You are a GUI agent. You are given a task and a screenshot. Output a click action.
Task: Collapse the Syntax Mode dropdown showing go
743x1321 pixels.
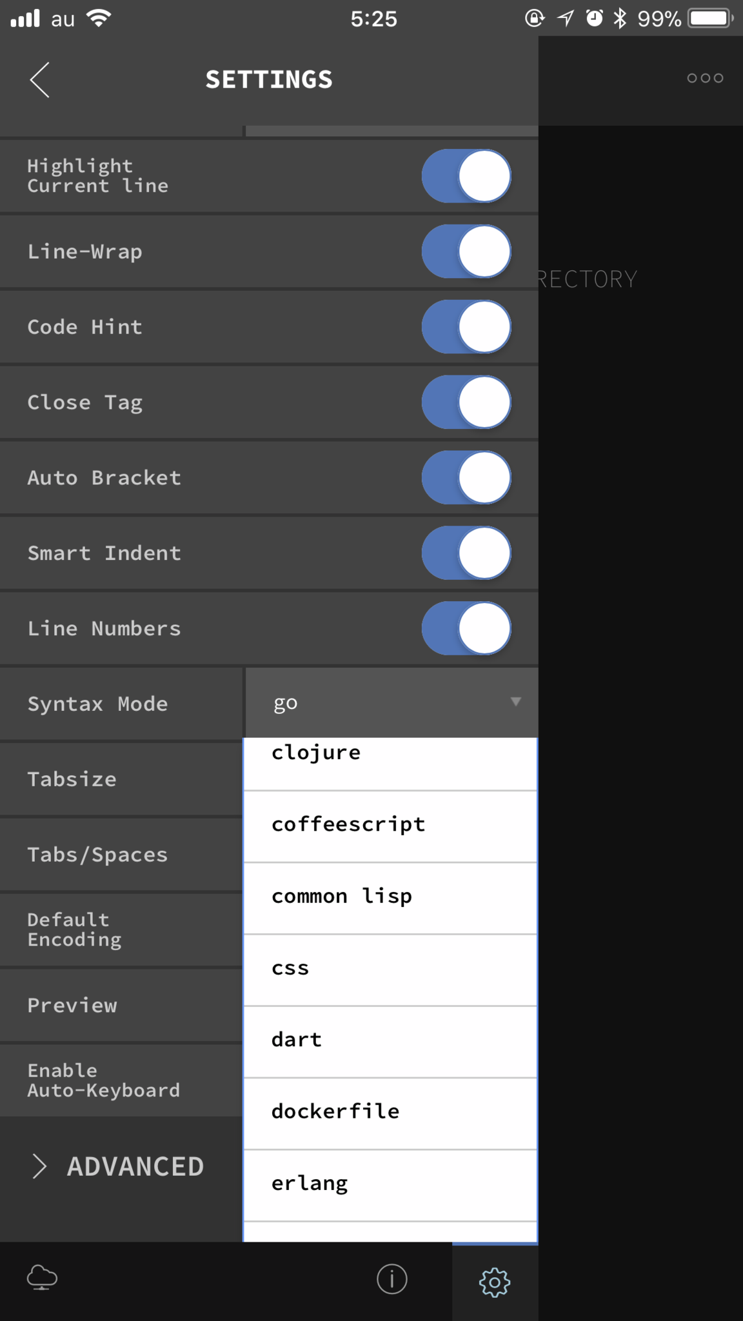391,702
